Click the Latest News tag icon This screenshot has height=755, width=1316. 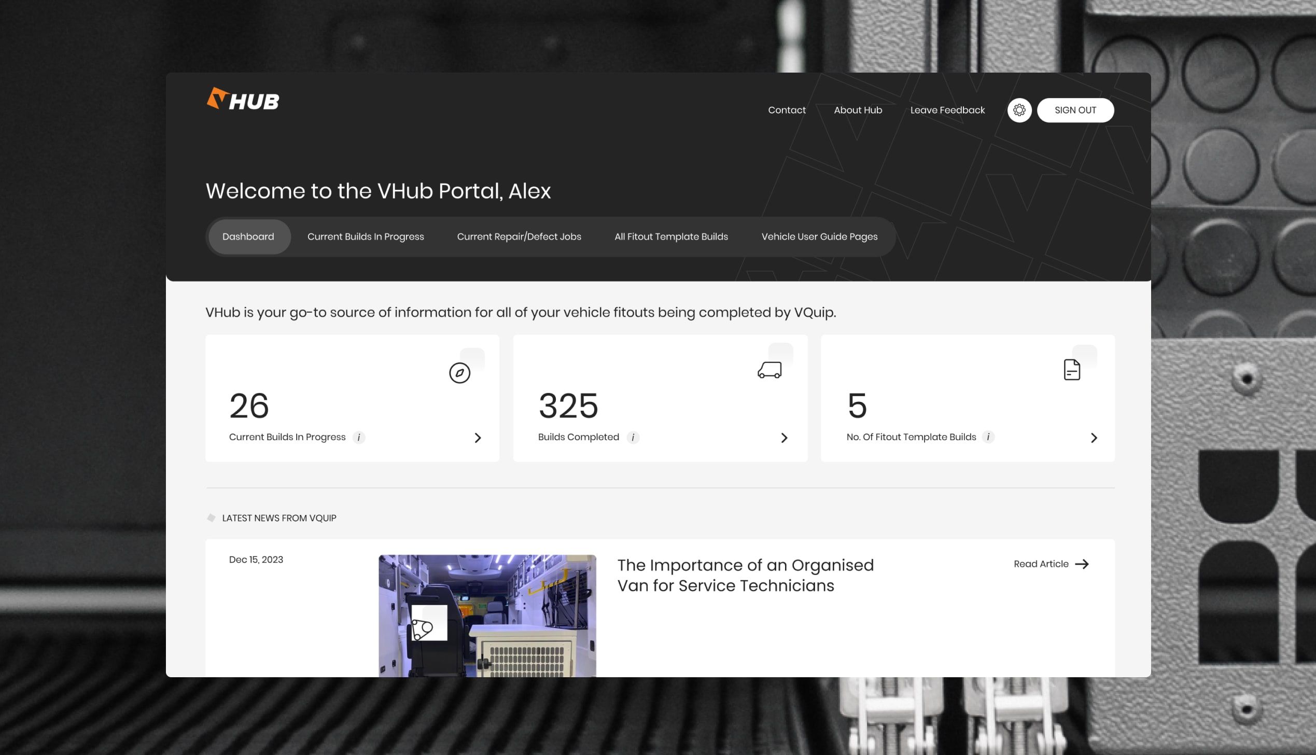(x=211, y=518)
